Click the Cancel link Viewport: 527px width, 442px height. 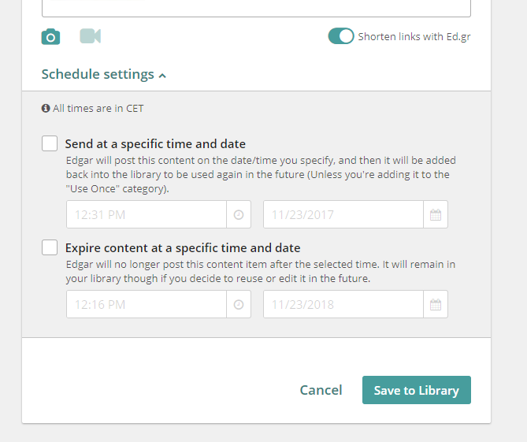(x=321, y=390)
